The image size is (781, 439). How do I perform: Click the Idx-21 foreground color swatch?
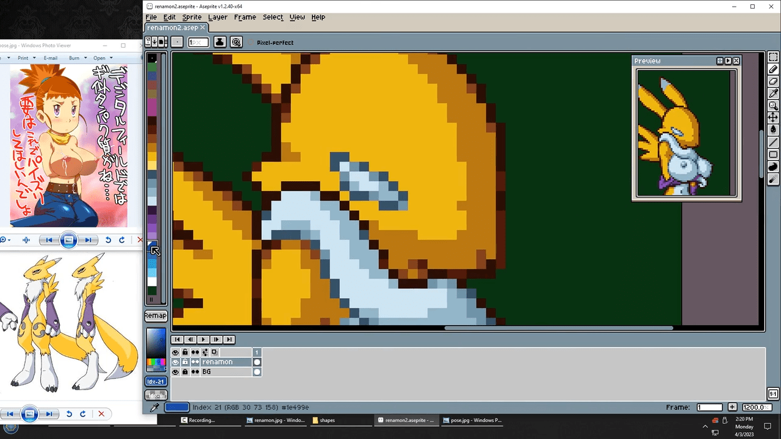(x=156, y=382)
